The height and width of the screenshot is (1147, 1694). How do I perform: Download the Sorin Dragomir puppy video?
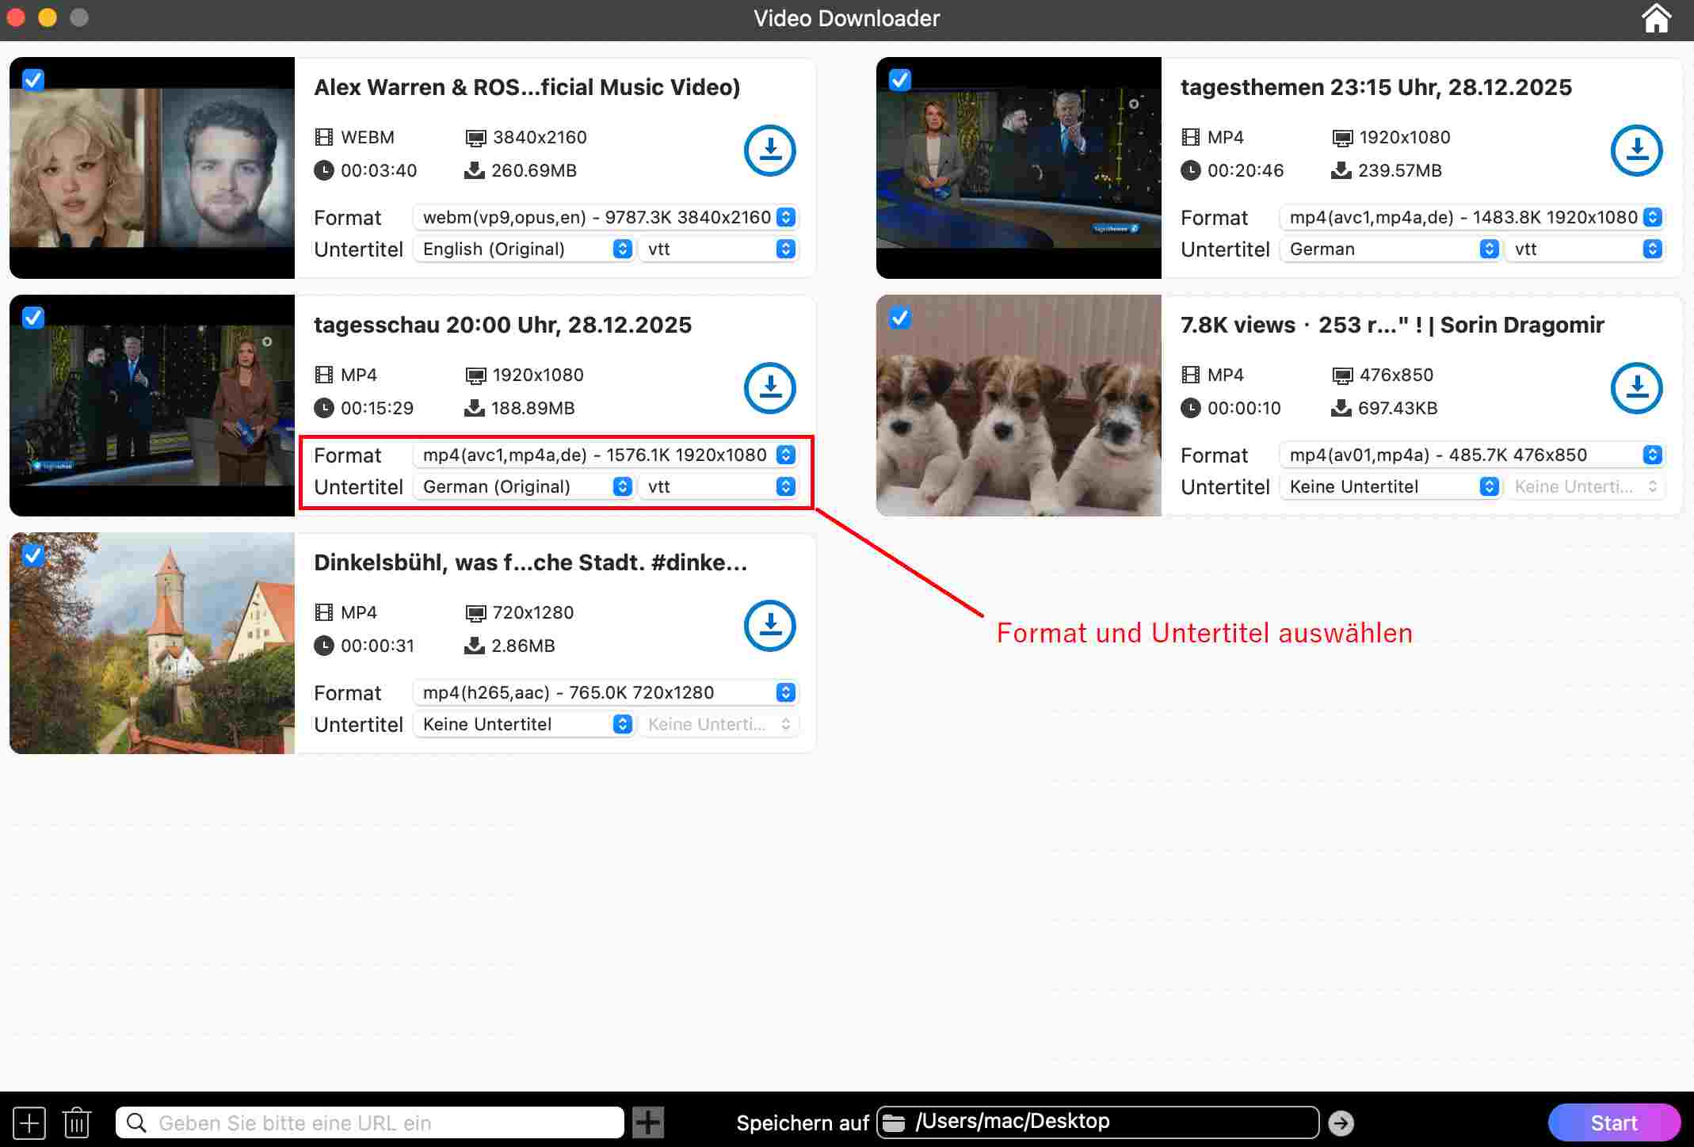click(1636, 388)
